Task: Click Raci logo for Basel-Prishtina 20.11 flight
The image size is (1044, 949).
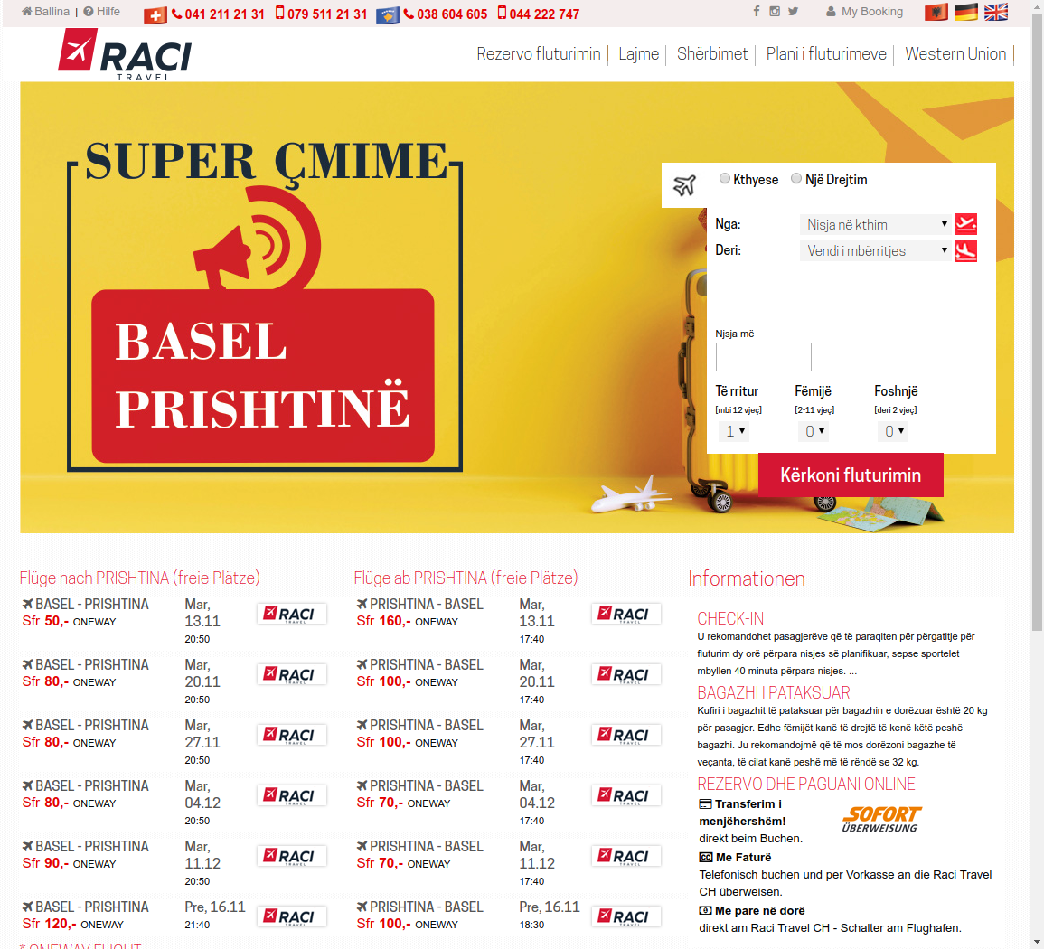Action: point(292,674)
